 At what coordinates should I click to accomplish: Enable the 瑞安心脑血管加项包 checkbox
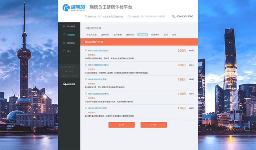[86, 93]
